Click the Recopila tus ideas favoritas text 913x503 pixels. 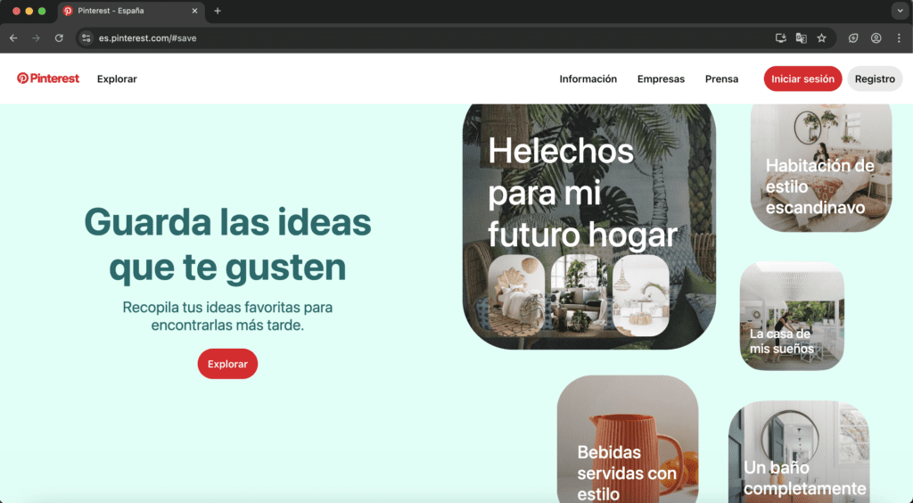tap(227, 316)
